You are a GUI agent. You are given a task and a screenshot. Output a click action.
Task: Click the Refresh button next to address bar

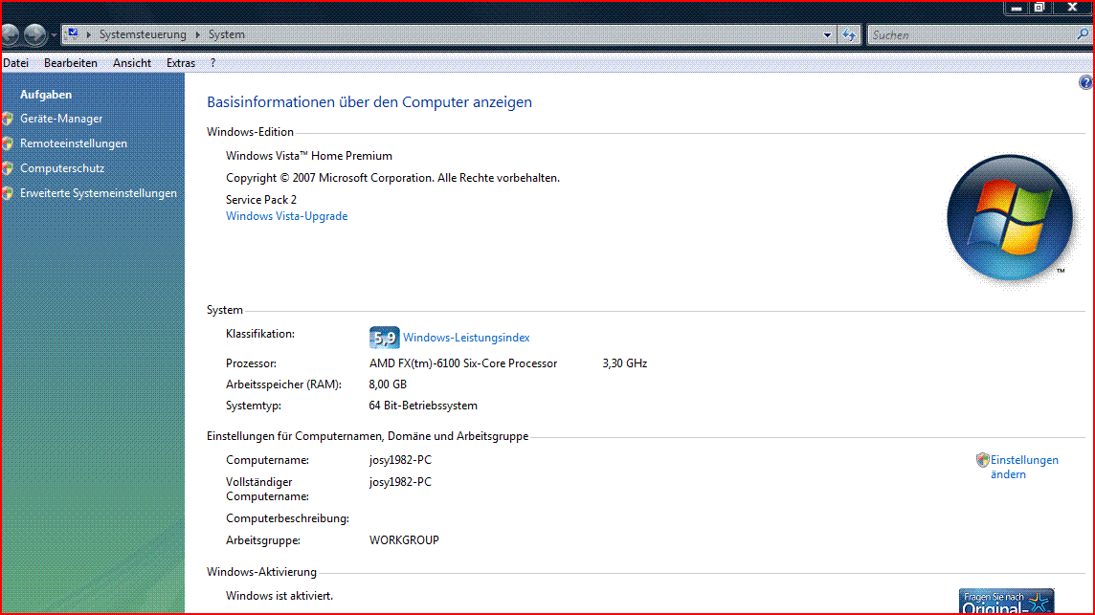pyautogui.click(x=849, y=34)
